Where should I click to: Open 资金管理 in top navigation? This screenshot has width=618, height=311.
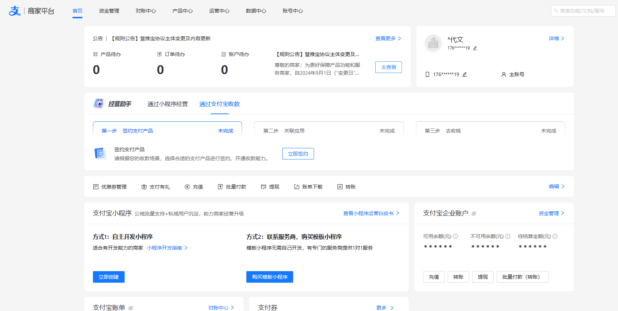coord(109,11)
